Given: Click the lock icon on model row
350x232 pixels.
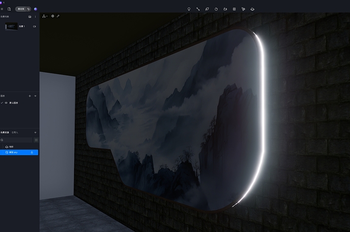Looking at the screenshot, I should (32, 152).
